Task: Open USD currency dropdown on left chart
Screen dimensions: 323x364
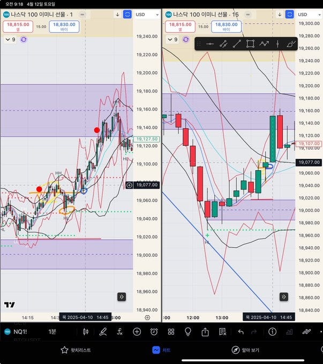Action: tap(147, 14)
